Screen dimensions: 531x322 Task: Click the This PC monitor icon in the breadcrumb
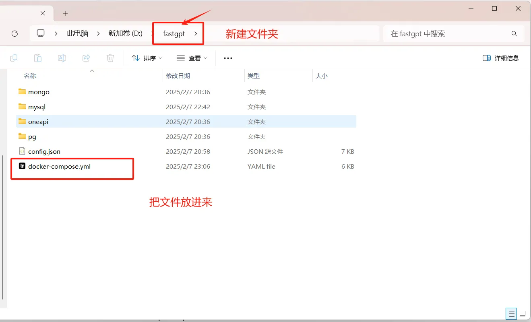click(41, 33)
